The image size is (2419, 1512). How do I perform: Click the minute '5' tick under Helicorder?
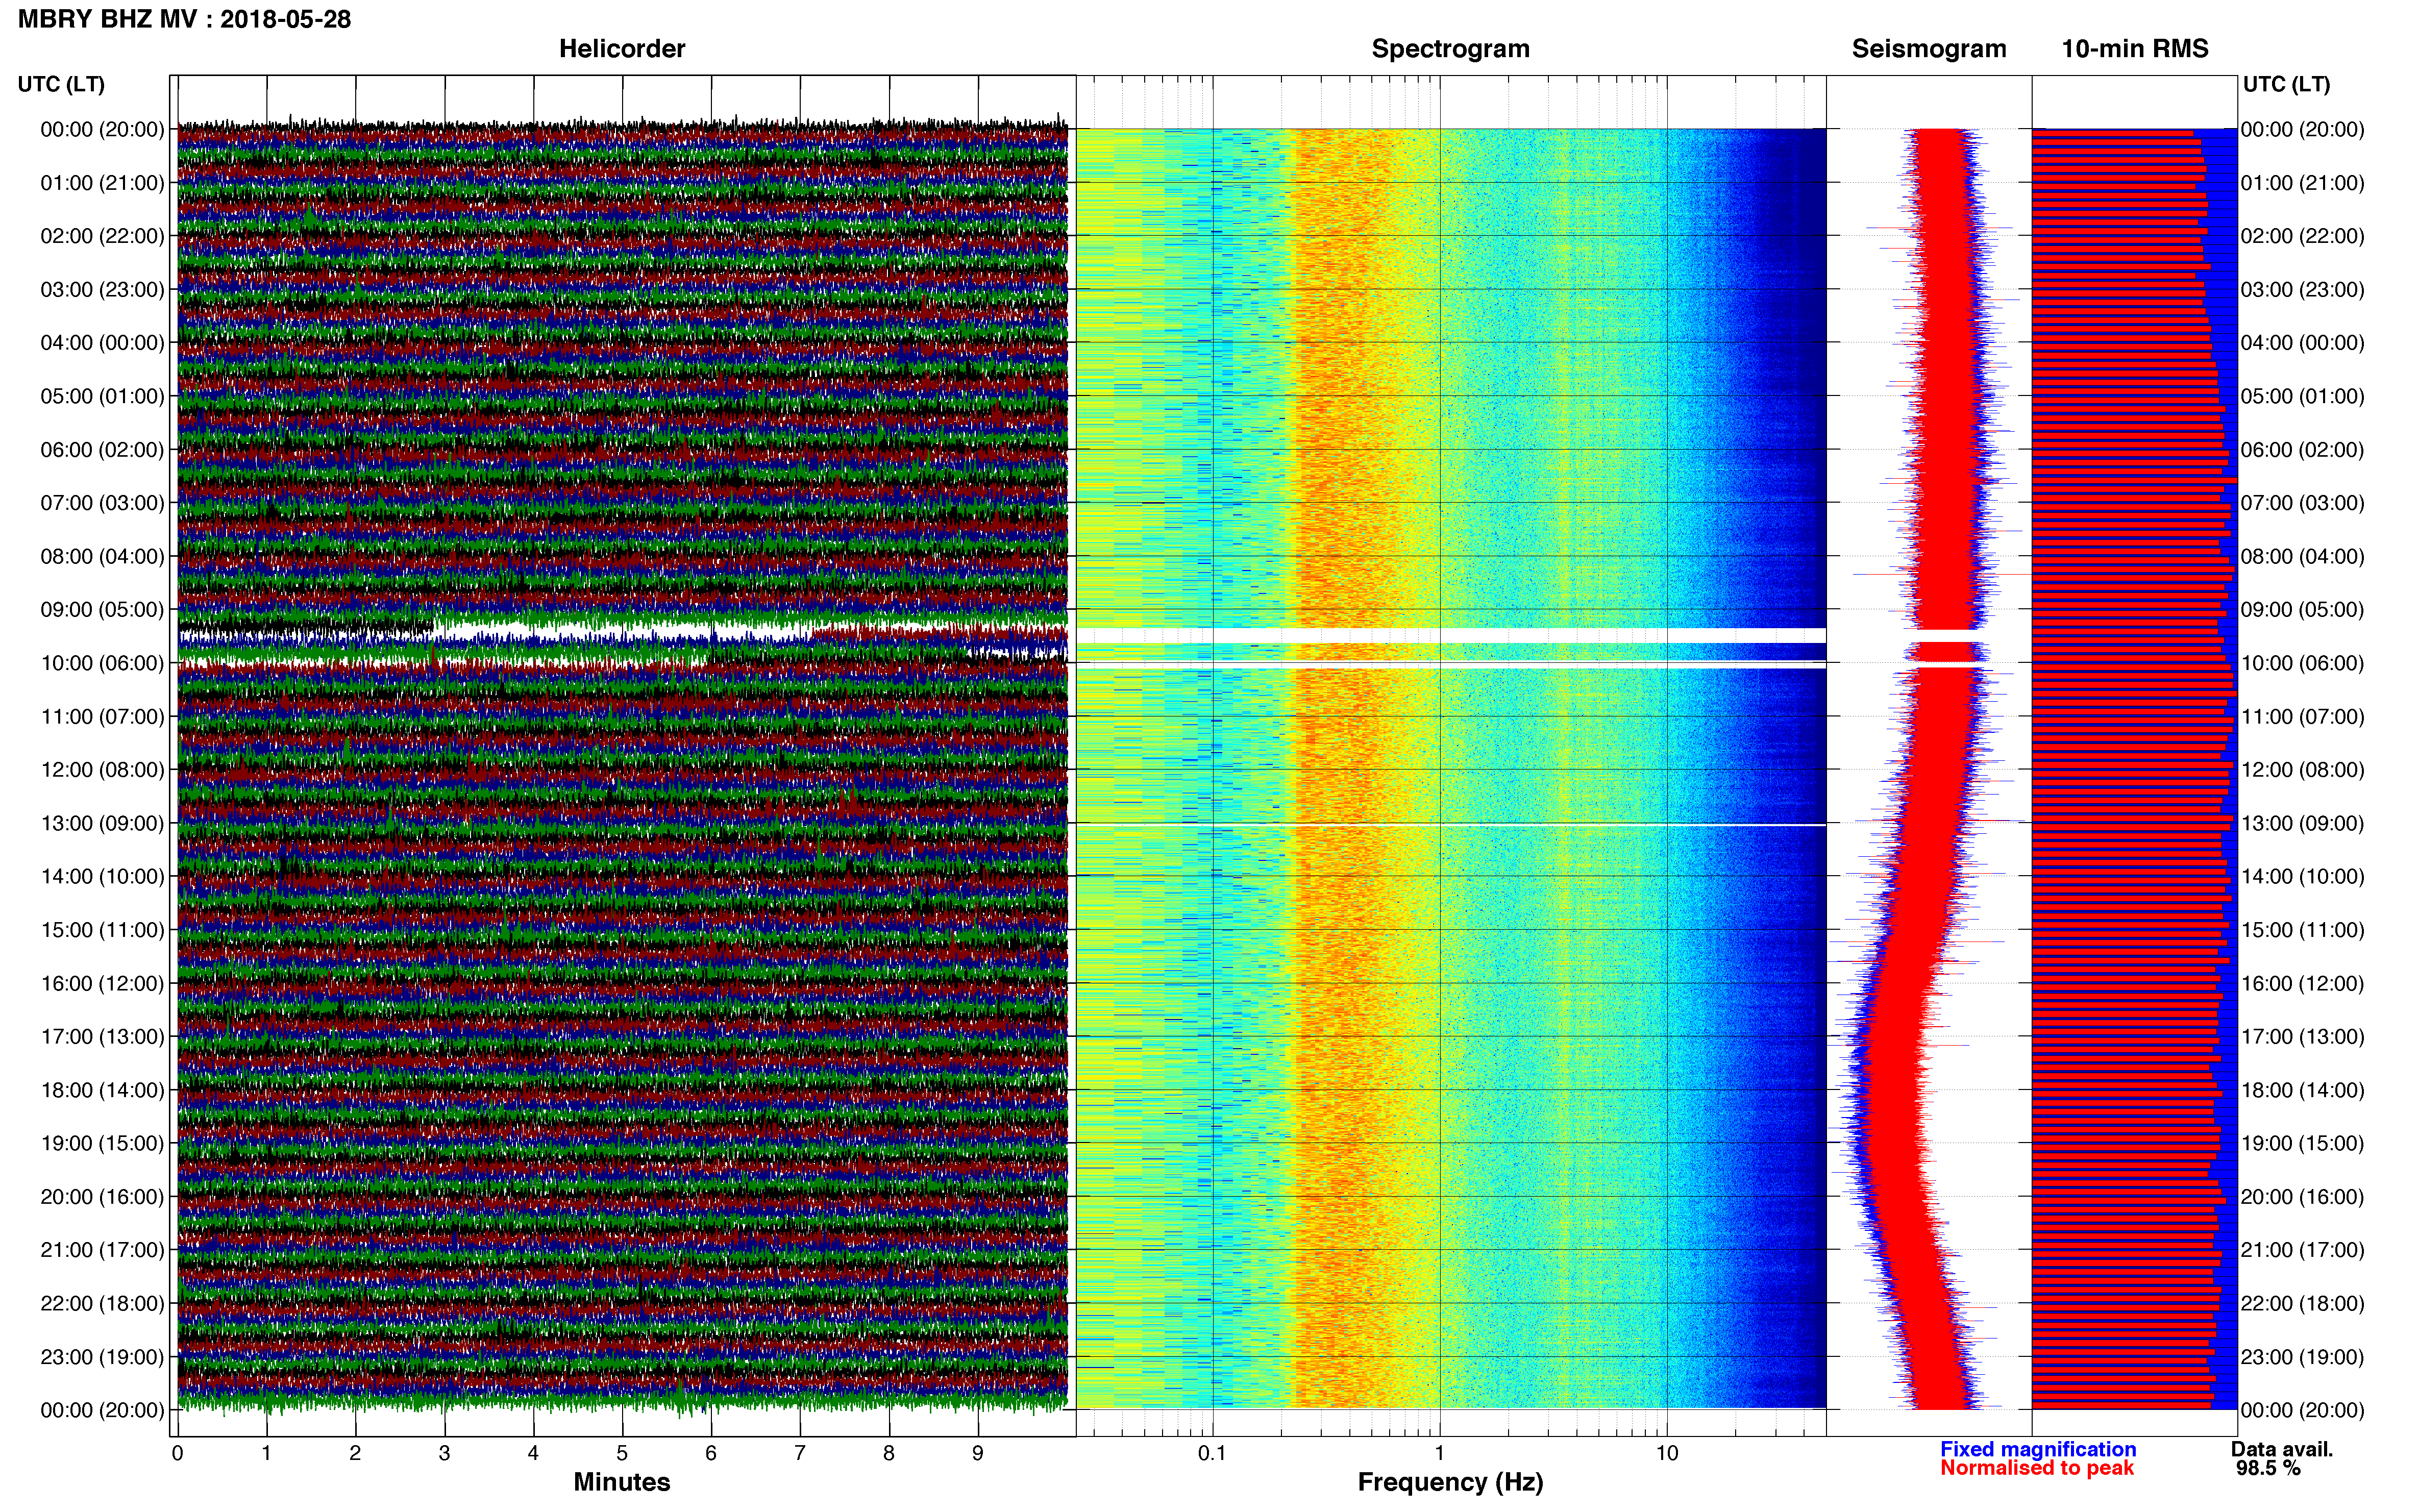click(x=622, y=1453)
